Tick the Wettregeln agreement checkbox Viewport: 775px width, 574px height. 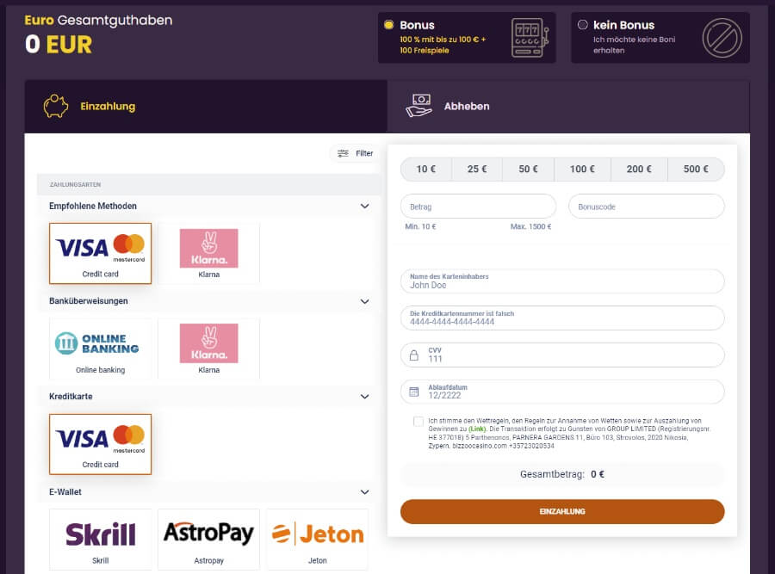pos(418,422)
